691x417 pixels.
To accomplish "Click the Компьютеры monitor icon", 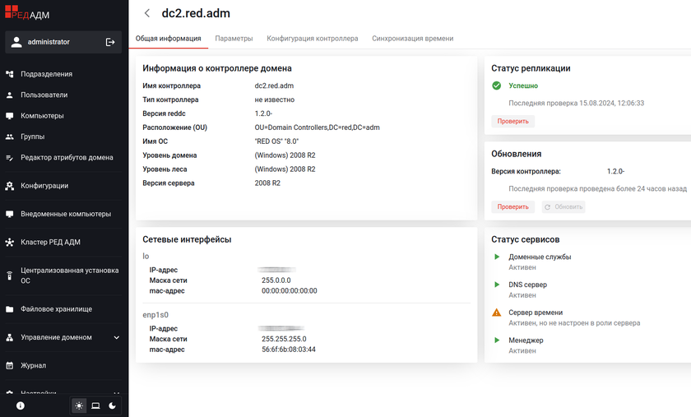I will point(10,116).
